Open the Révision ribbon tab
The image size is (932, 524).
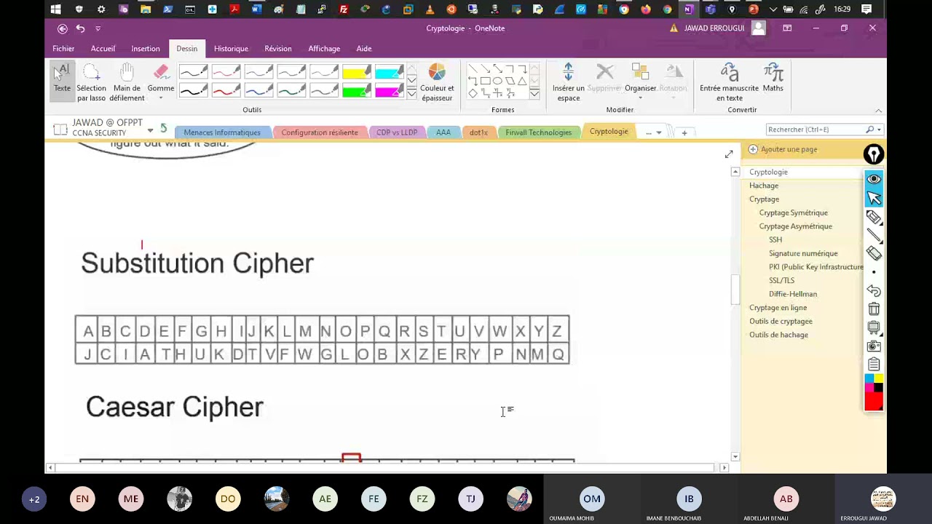[278, 49]
